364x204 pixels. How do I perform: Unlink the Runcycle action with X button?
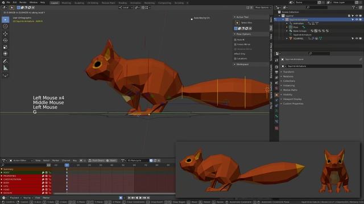click(x=159, y=160)
